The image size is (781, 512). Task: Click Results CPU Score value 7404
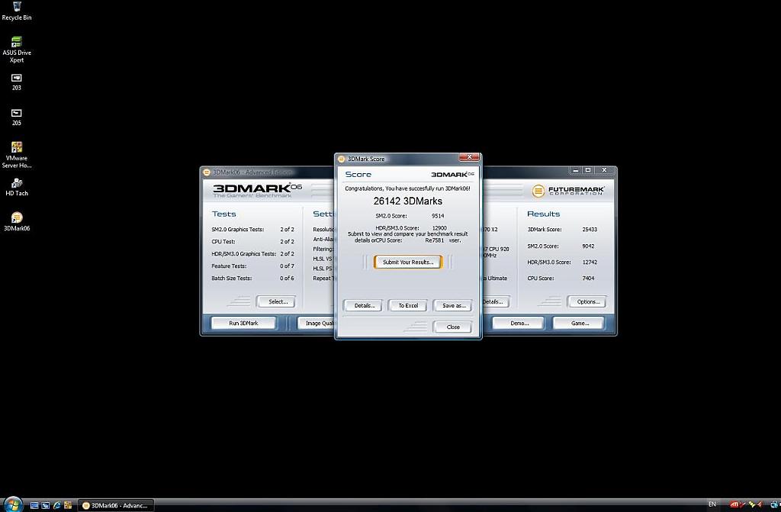[588, 279]
